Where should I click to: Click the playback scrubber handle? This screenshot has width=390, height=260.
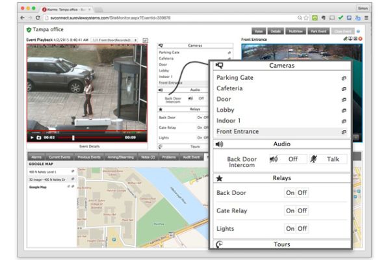click(73, 138)
